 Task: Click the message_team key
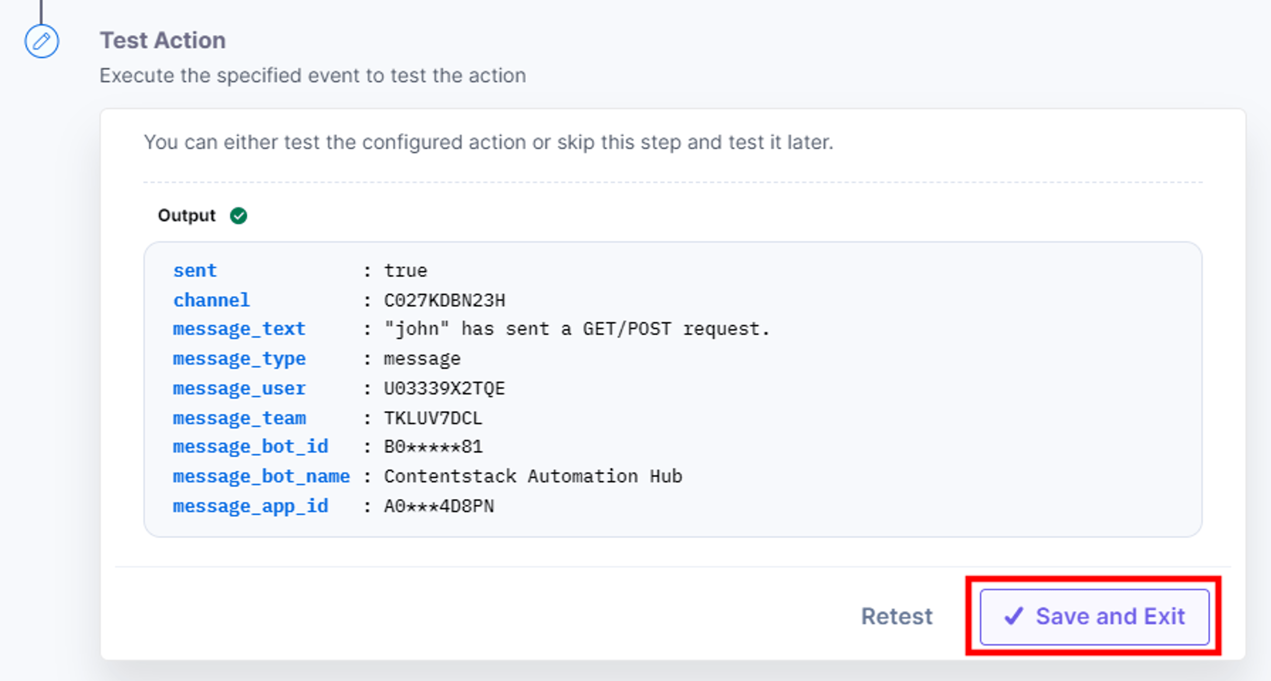coord(239,418)
